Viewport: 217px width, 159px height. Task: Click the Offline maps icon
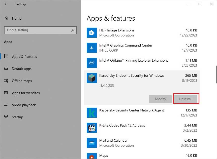(6, 81)
